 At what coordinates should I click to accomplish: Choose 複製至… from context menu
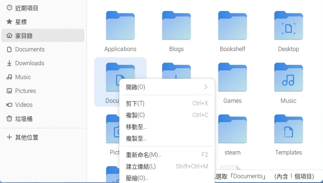[167, 138]
